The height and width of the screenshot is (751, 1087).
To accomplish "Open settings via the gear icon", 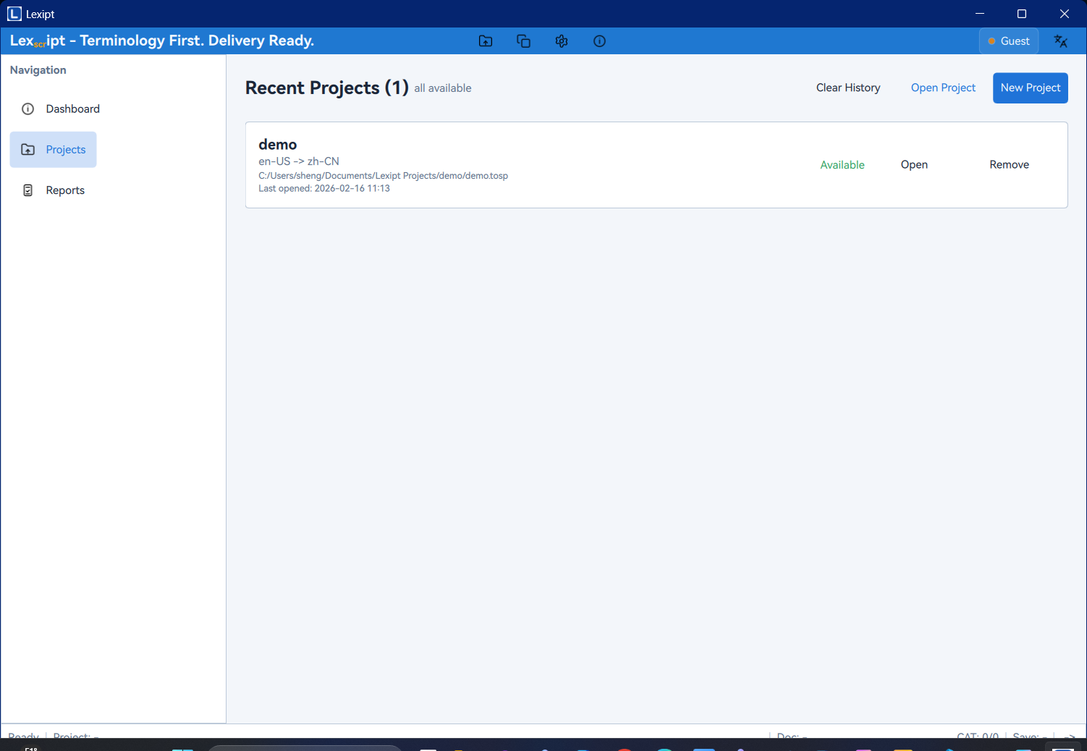I will coord(562,41).
